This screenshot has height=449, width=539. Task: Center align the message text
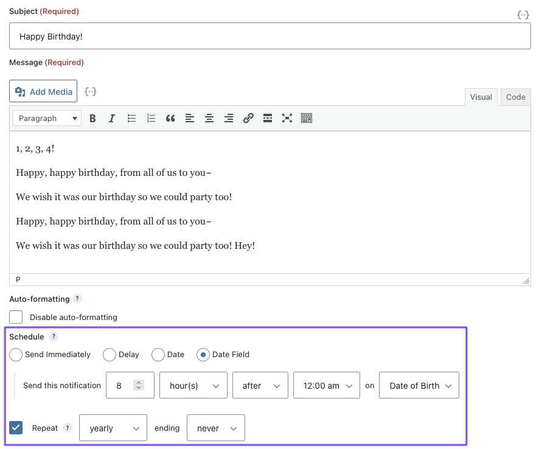coord(209,119)
